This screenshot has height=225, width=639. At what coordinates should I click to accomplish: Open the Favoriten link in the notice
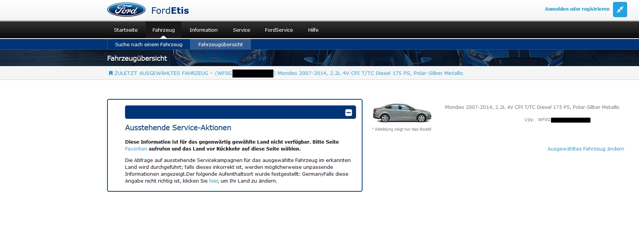(x=136, y=149)
